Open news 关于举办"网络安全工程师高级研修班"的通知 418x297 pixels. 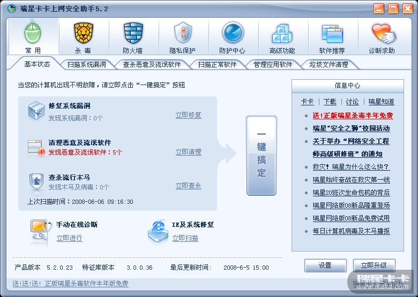pyautogui.click(x=351, y=148)
